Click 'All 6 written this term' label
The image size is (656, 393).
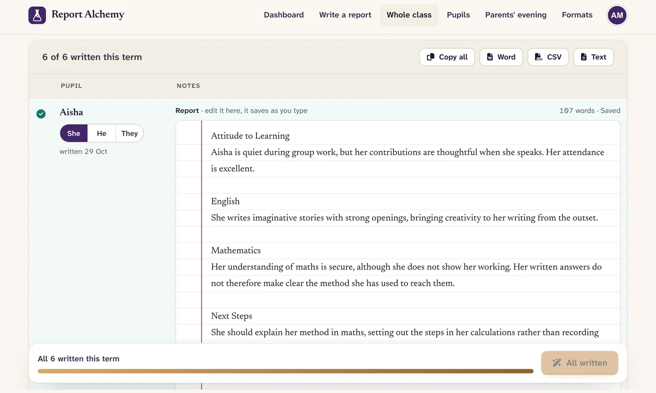point(79,359)
